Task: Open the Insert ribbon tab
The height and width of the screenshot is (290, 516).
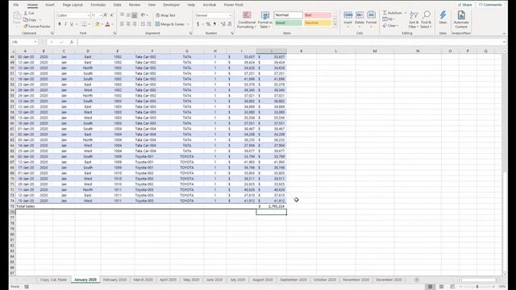Action: 50,5
